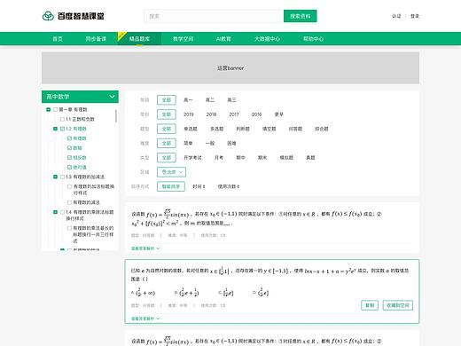Filter exam type 模拟题

tap(286, 158)
